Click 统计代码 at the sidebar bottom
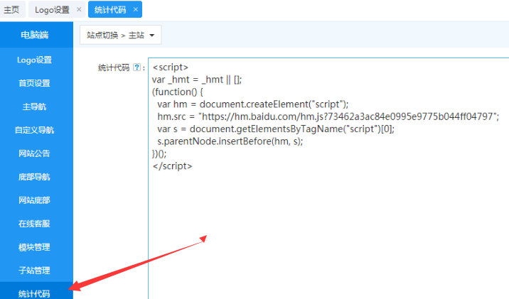 coord(36,292)
